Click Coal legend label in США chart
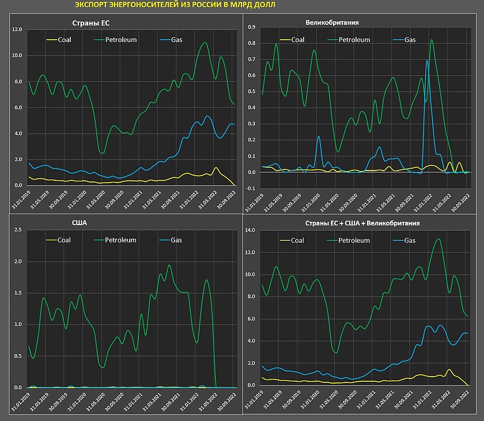 click(64, 240)
